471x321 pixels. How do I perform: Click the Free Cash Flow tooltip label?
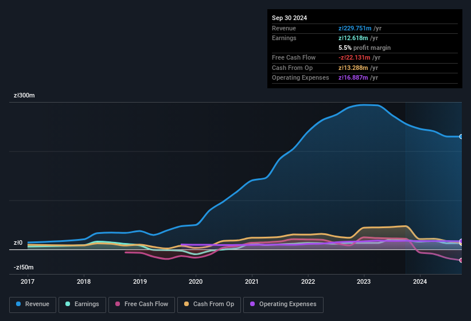pyautogui.click(x=294, y=57)
